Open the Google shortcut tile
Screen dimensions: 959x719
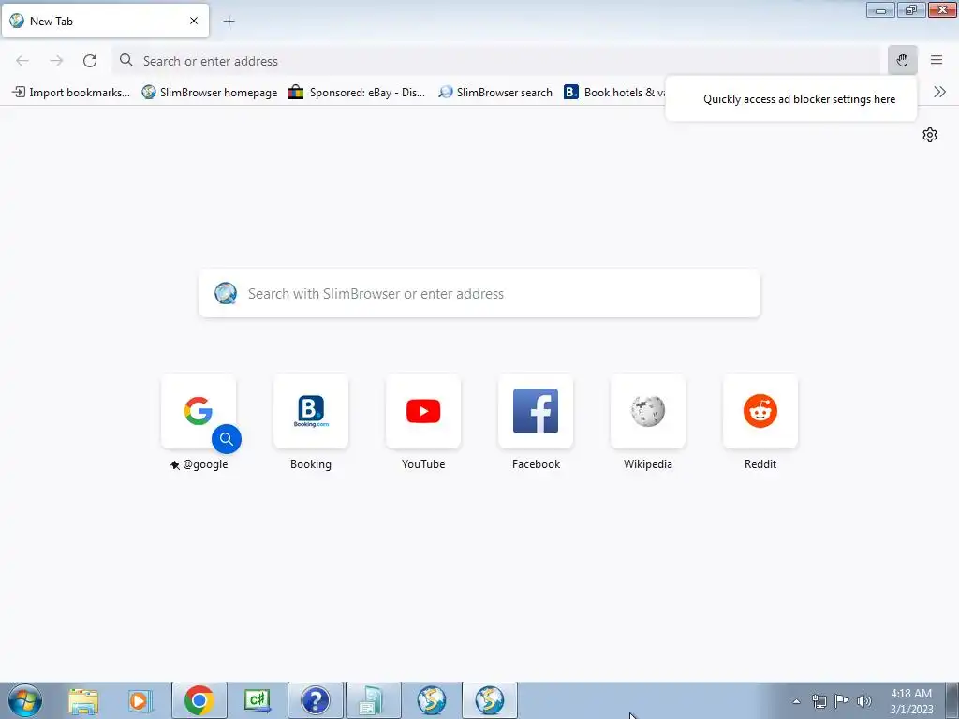199,411
